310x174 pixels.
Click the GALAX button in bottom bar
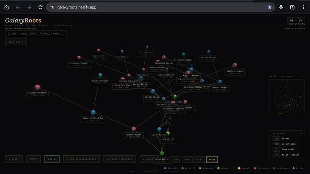tap(146, 159)
